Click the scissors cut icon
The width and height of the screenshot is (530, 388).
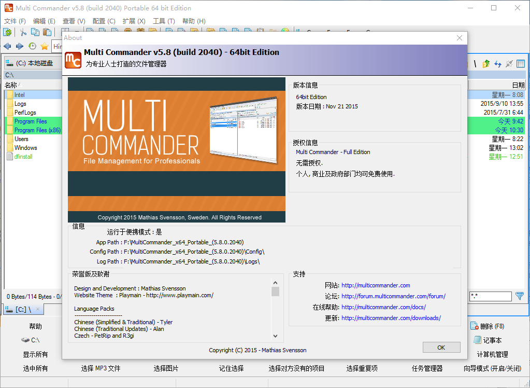point(23,32)
